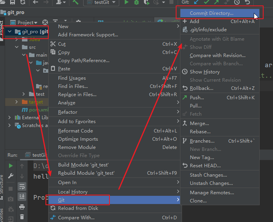Choose Stash Changes...

(x=220, y=175)
